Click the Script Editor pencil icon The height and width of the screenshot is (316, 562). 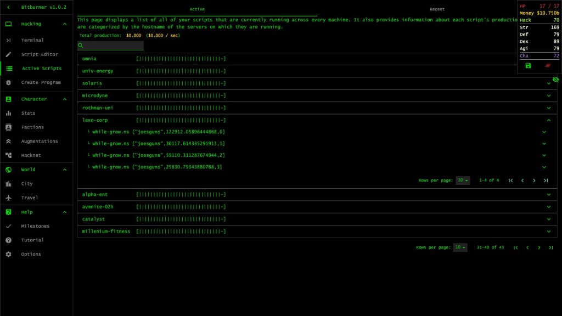point(8,54)
